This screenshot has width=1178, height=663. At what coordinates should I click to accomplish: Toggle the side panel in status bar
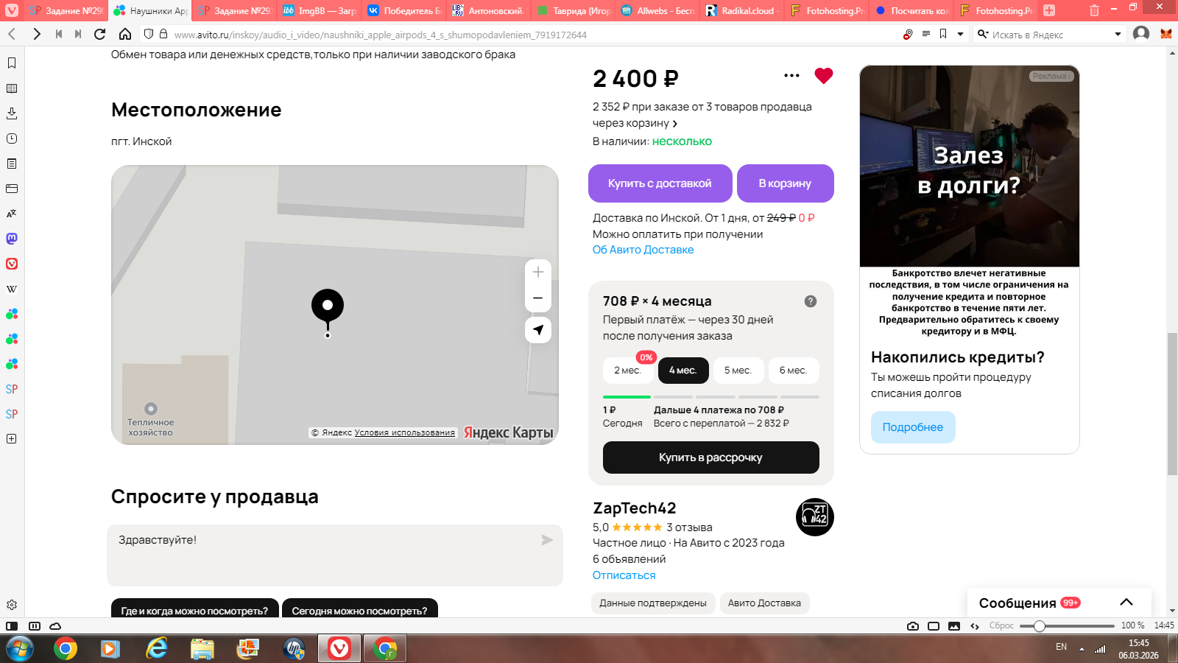[12, 626]
